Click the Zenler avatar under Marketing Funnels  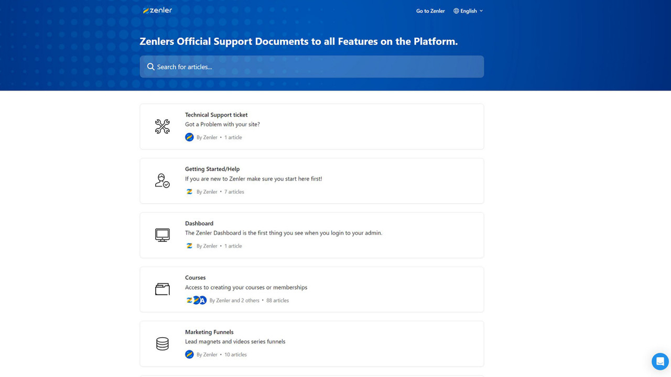click(189, 354)
